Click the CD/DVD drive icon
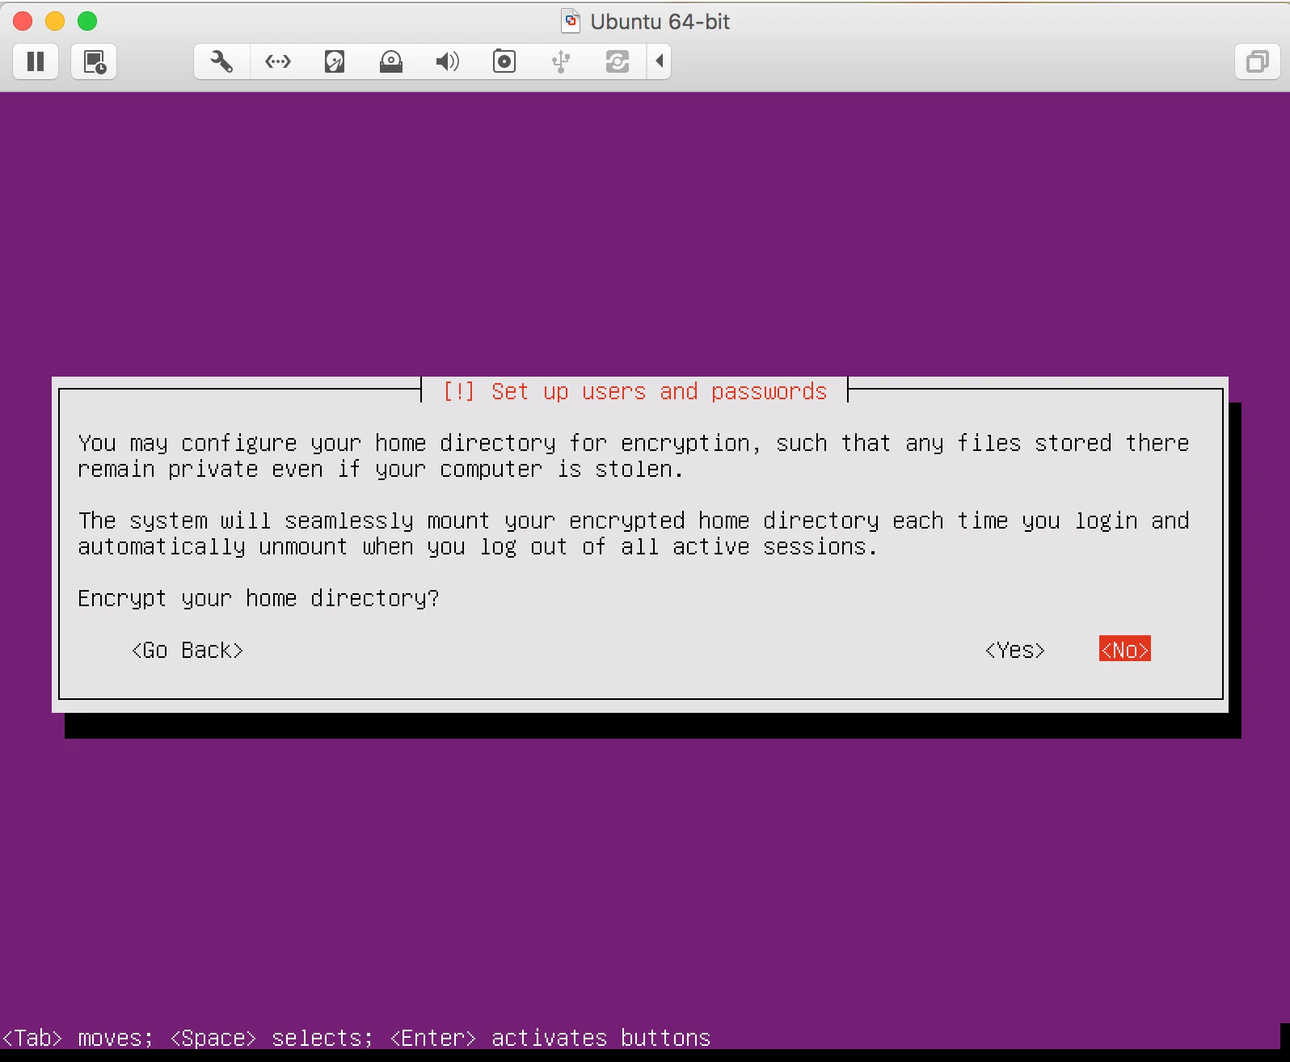This screenshot has width=1290, height=1062. pos(391,61)
